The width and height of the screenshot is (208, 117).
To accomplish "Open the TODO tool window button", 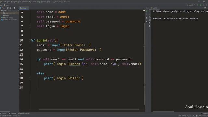I will 3,114.
